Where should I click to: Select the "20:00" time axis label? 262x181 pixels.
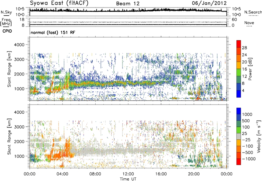(194, 174)
